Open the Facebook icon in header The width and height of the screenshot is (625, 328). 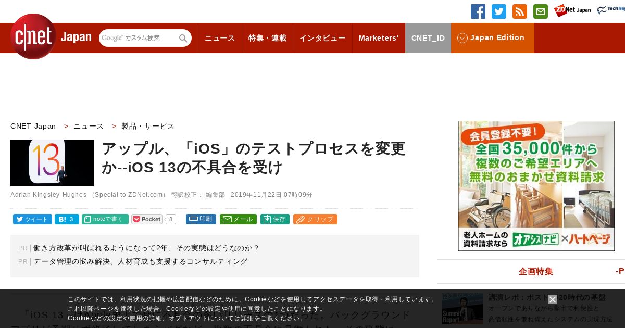point(478,11)
